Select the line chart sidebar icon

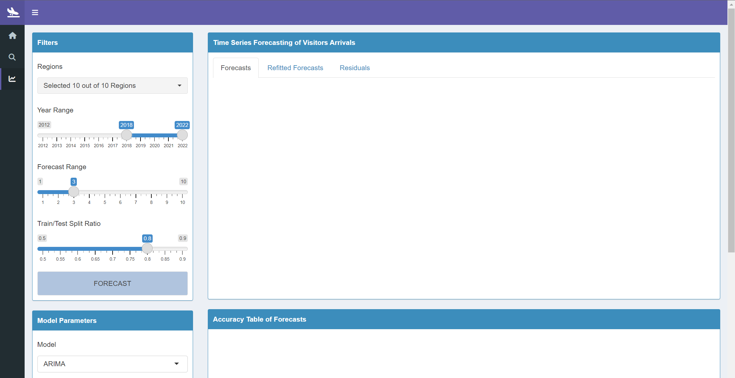point(12,79)
